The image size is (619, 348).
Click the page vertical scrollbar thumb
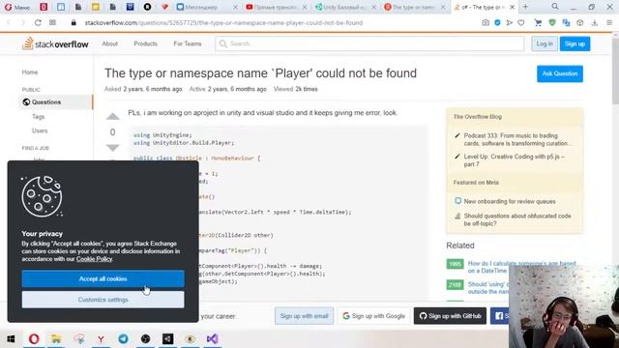pos(615,71)
